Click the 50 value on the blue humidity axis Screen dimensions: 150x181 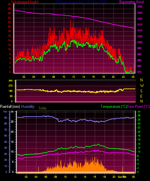coord(6,142)
